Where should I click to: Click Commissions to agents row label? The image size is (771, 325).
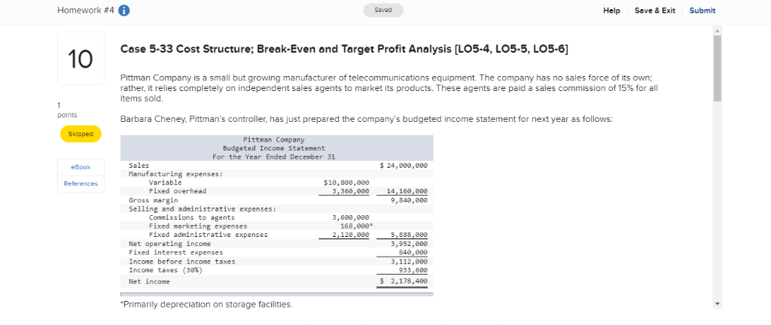coord(192,217)
